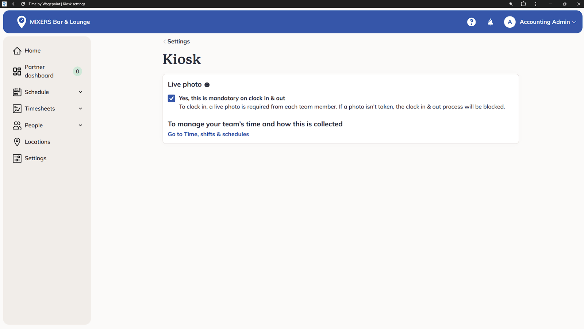The height and width of the screenshot is (329, 584).
Task: Click the Live photo info icon
Action: (x=207, y=85)
